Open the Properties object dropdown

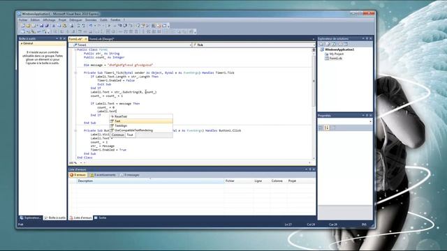[370, 121]
